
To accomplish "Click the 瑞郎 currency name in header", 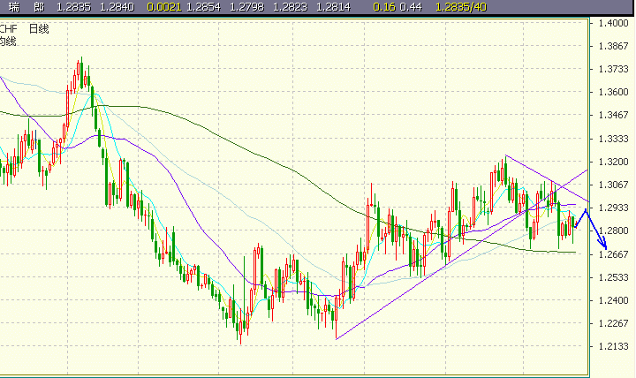I will 26,7.
